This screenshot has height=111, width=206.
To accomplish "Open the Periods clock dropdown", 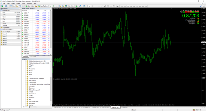I will click(81, 6).
